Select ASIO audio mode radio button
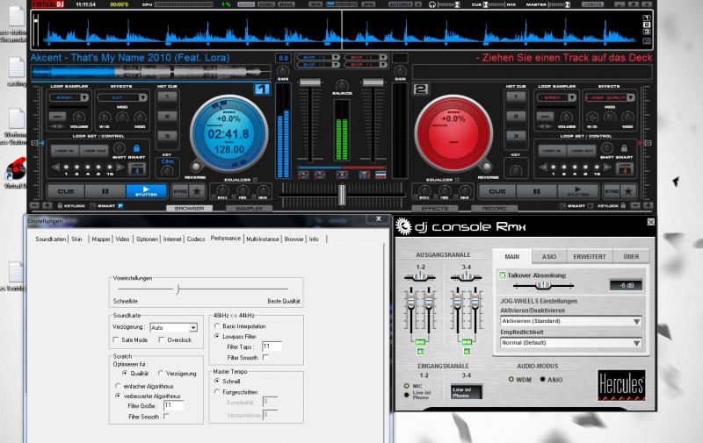The image size is (703, 443). click(542, 380)
